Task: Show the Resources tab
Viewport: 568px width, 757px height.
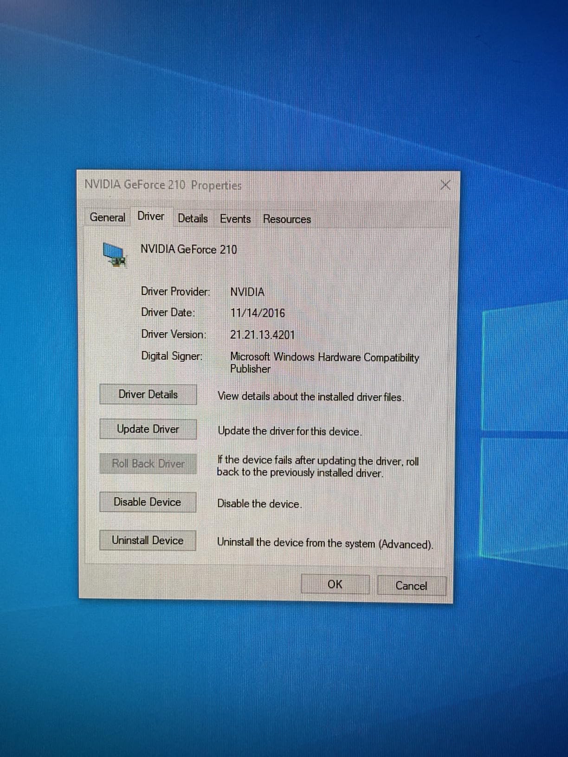Action: (287, 219)
